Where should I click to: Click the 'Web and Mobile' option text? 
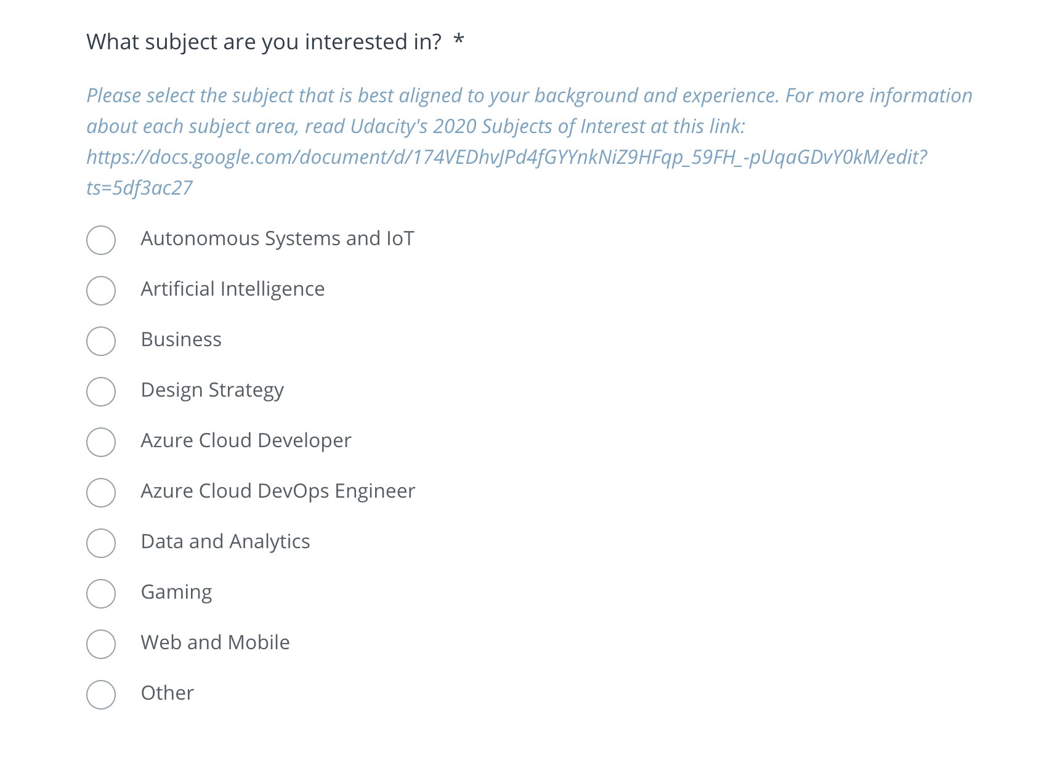(x=215, y=642)
